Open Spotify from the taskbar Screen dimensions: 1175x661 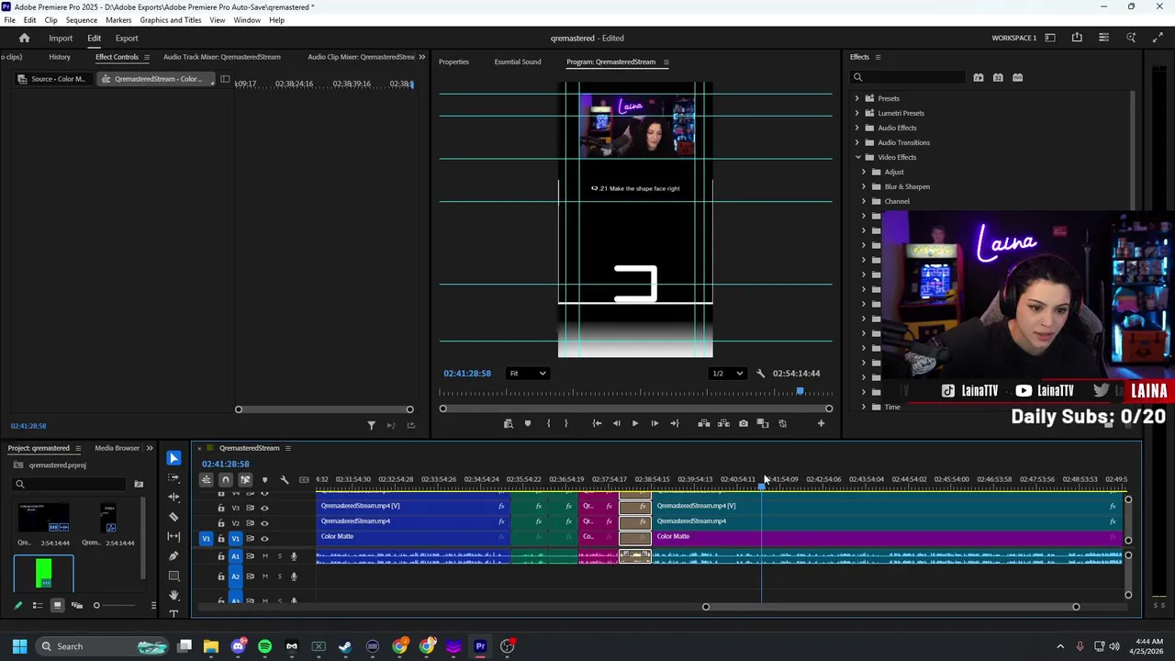[x=265, y=646]
